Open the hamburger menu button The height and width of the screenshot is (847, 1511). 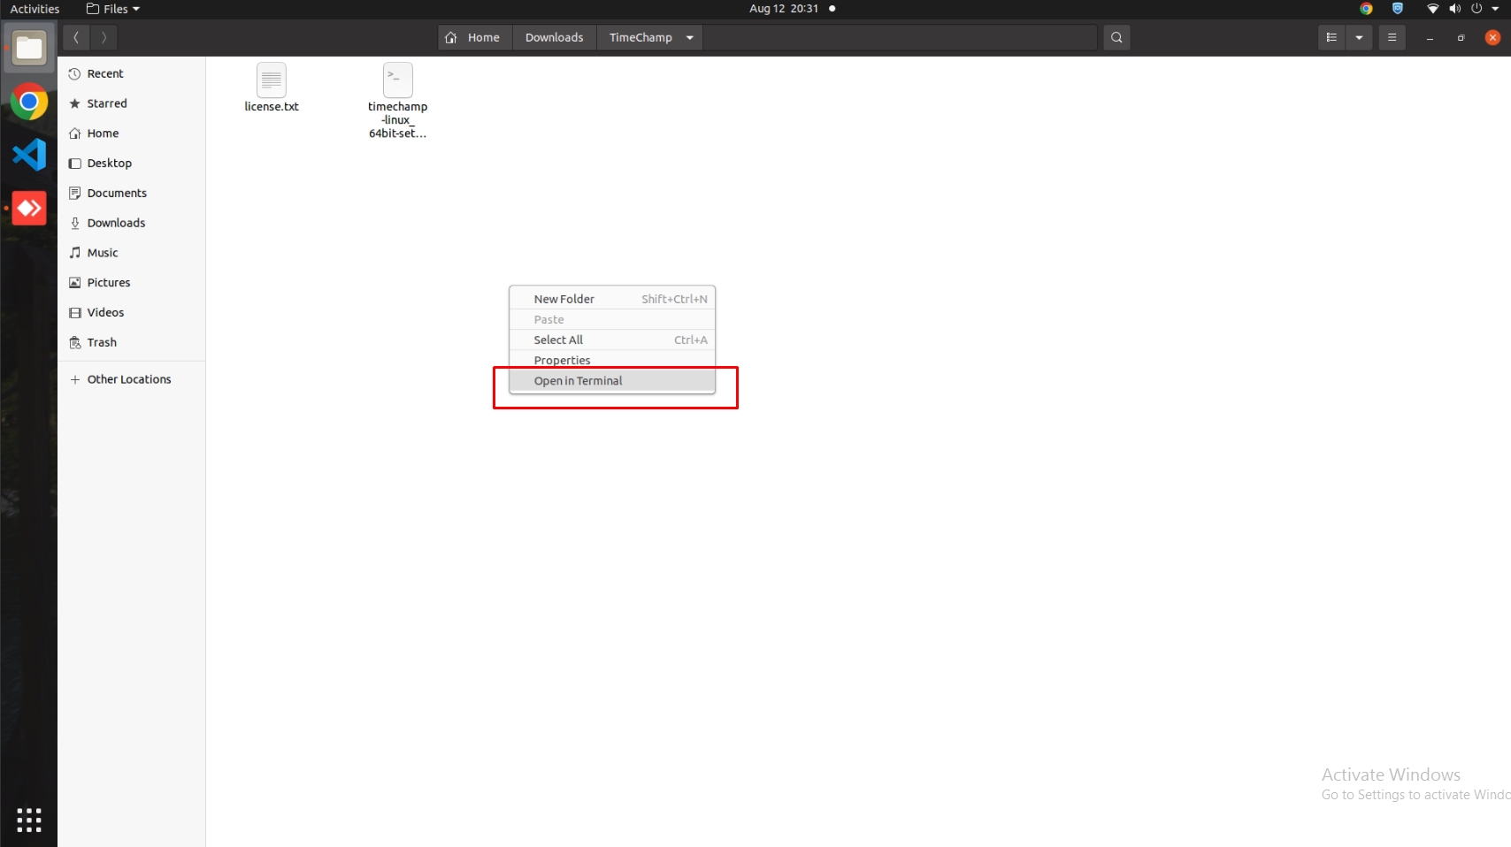(1392, 37)
